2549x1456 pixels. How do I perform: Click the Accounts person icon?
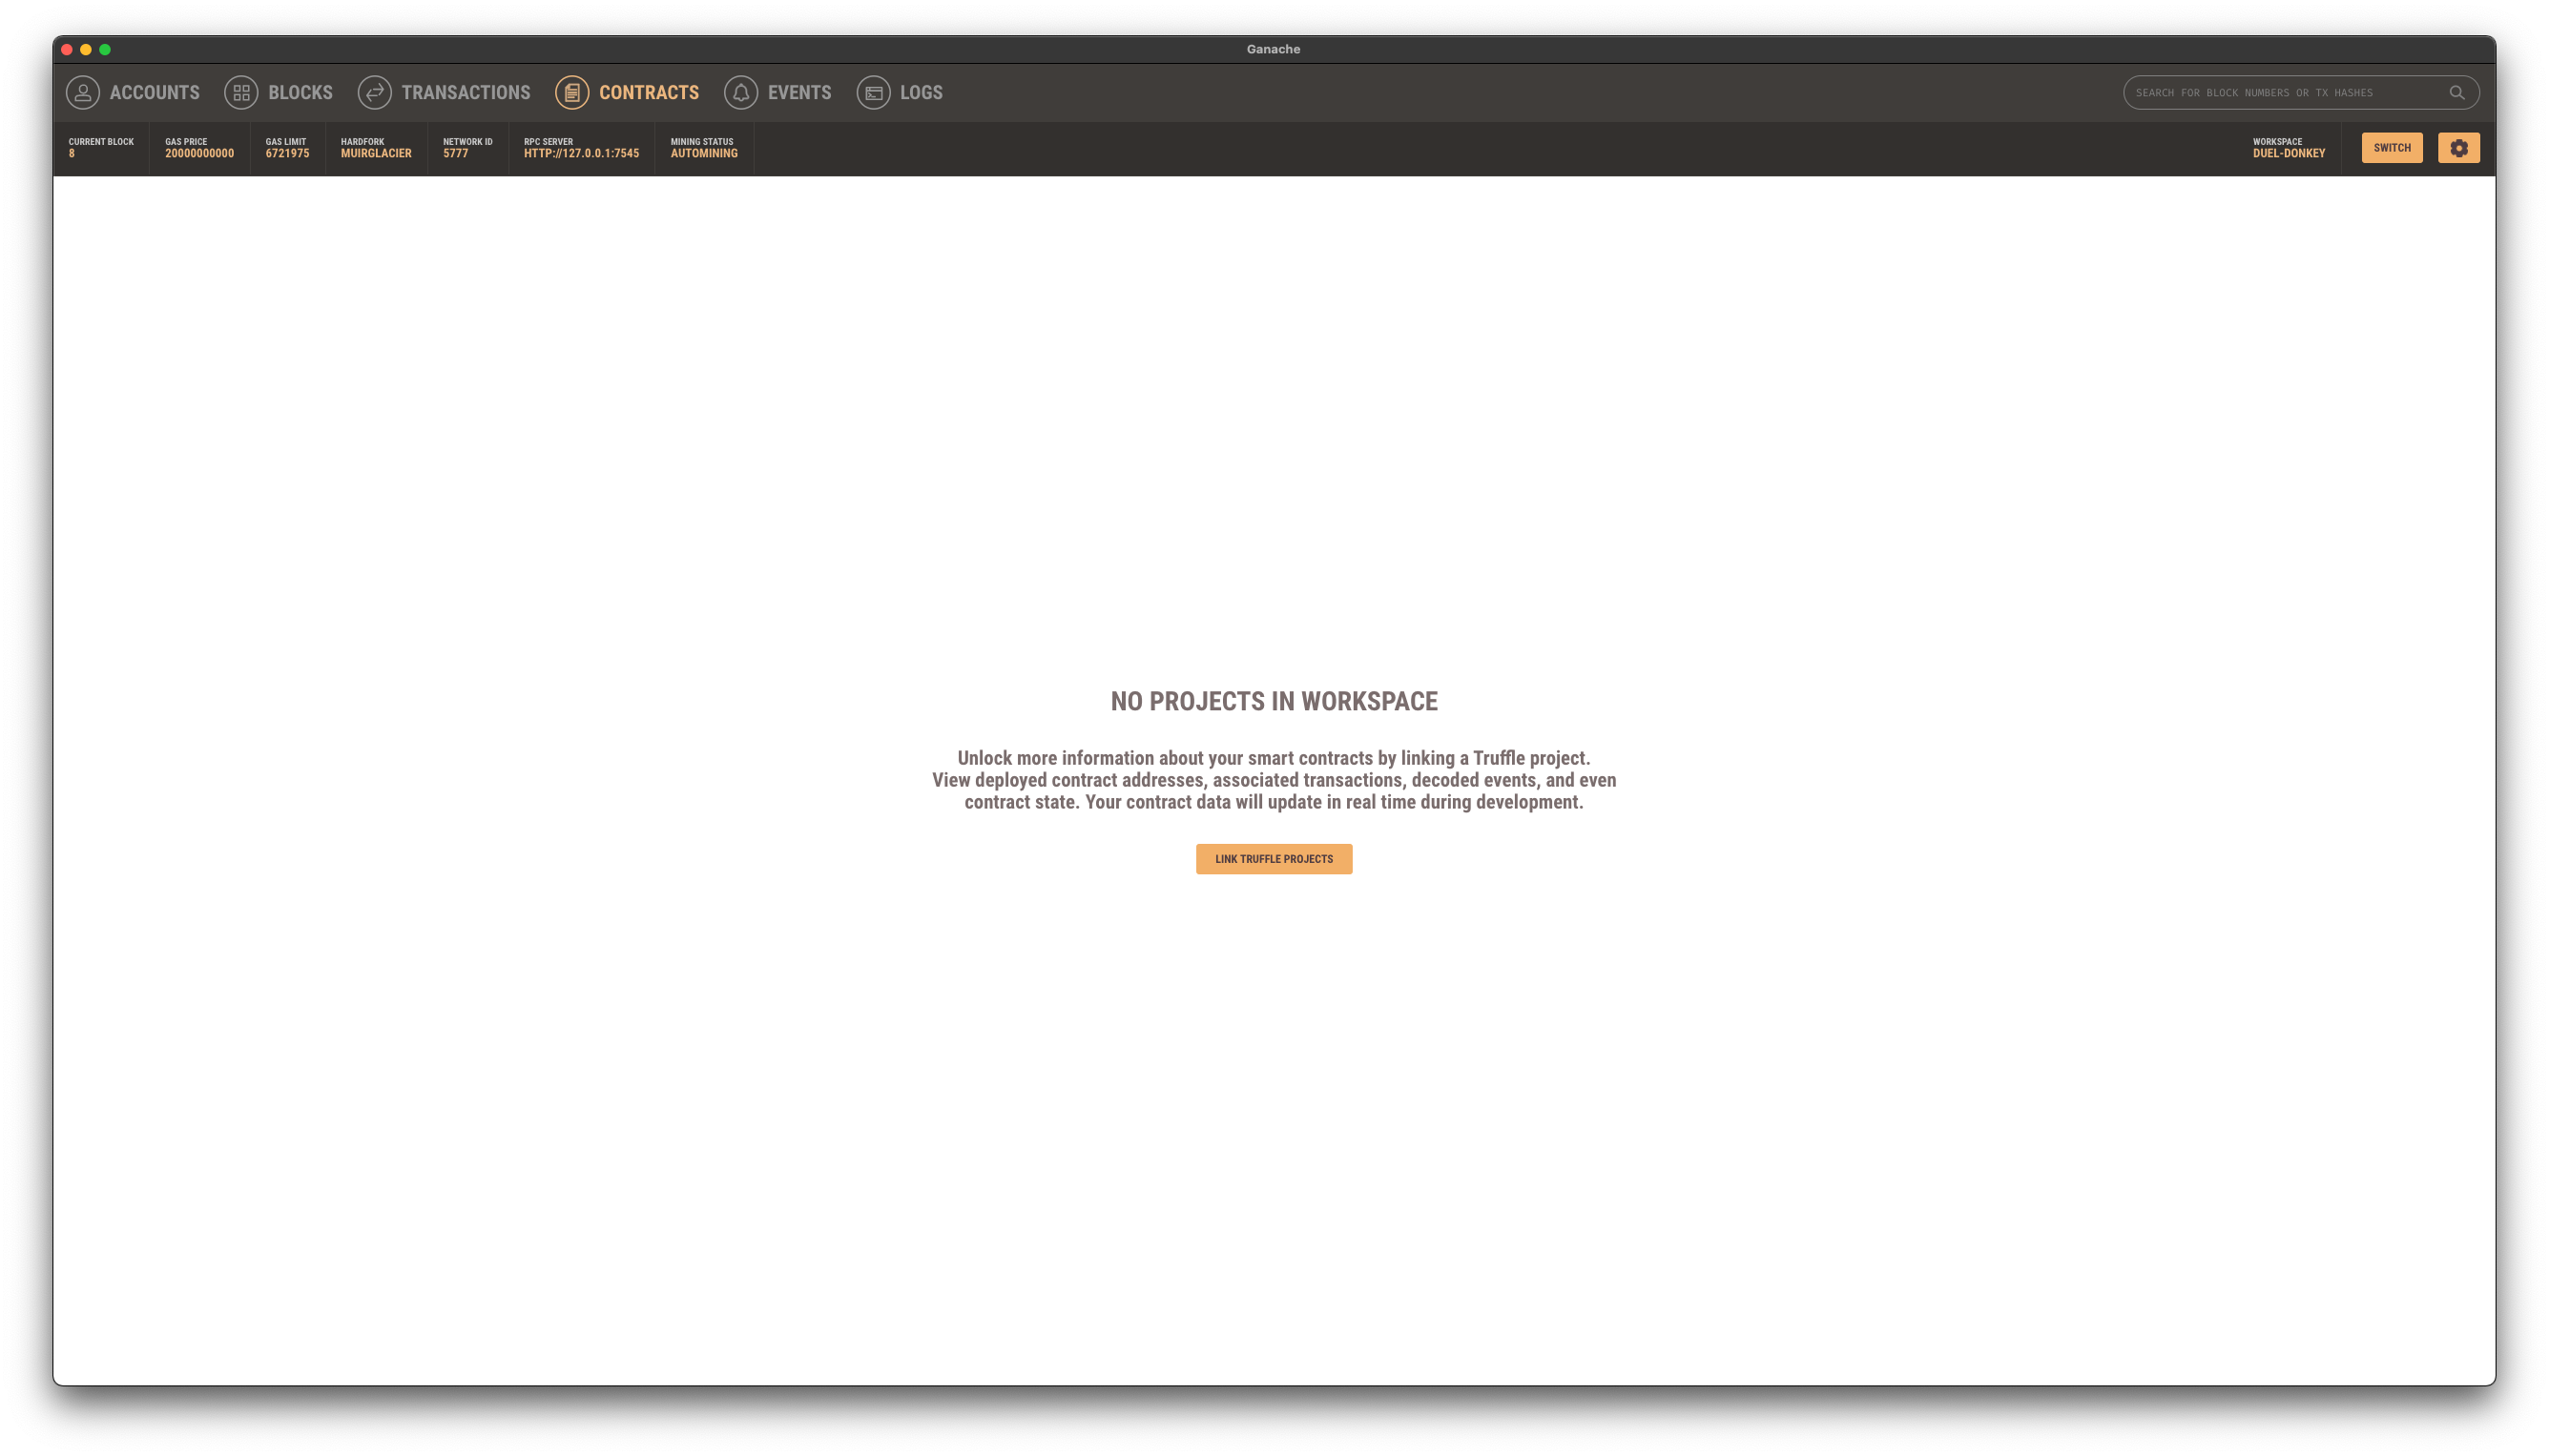pos(83,92)
